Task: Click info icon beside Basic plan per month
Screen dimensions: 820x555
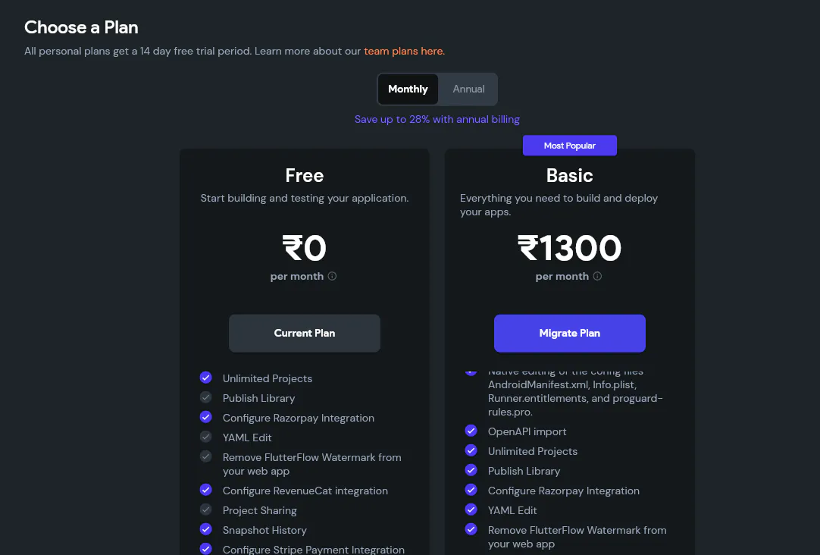Action: tap(597, 277)
